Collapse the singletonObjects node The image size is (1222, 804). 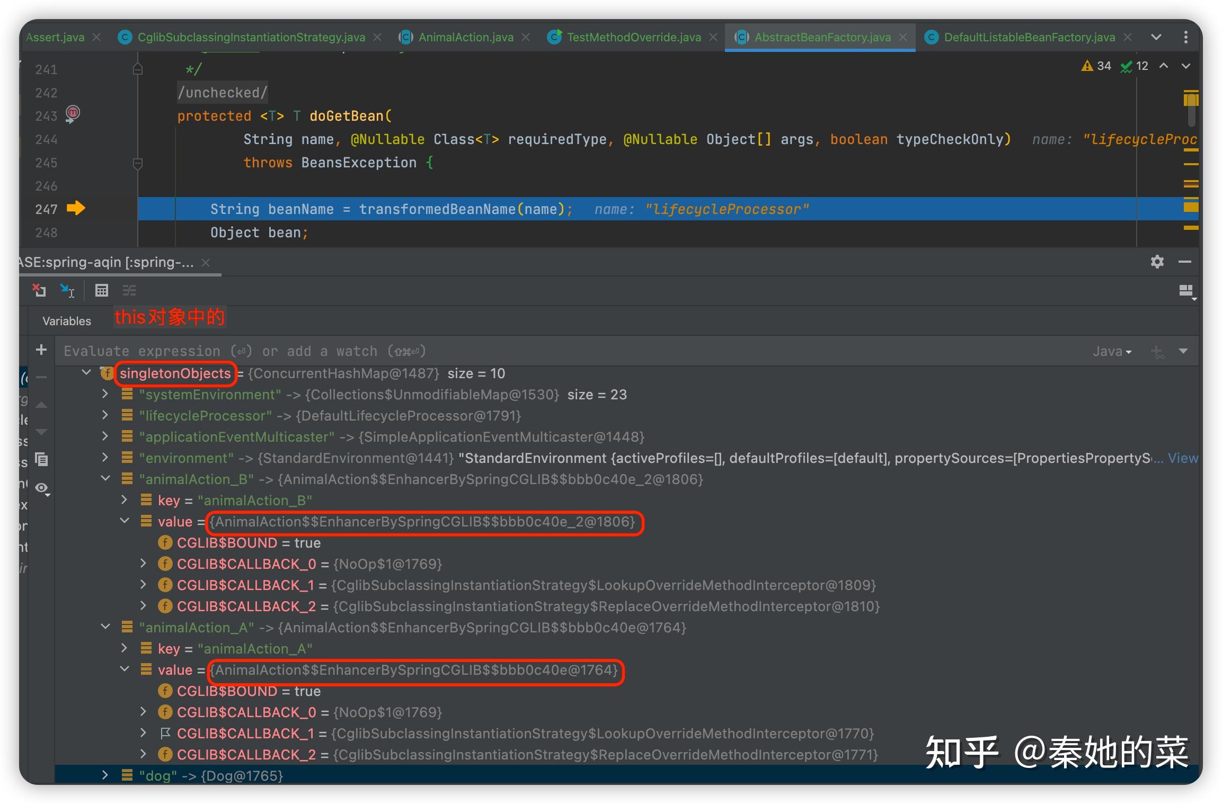(x=86, y=372)
